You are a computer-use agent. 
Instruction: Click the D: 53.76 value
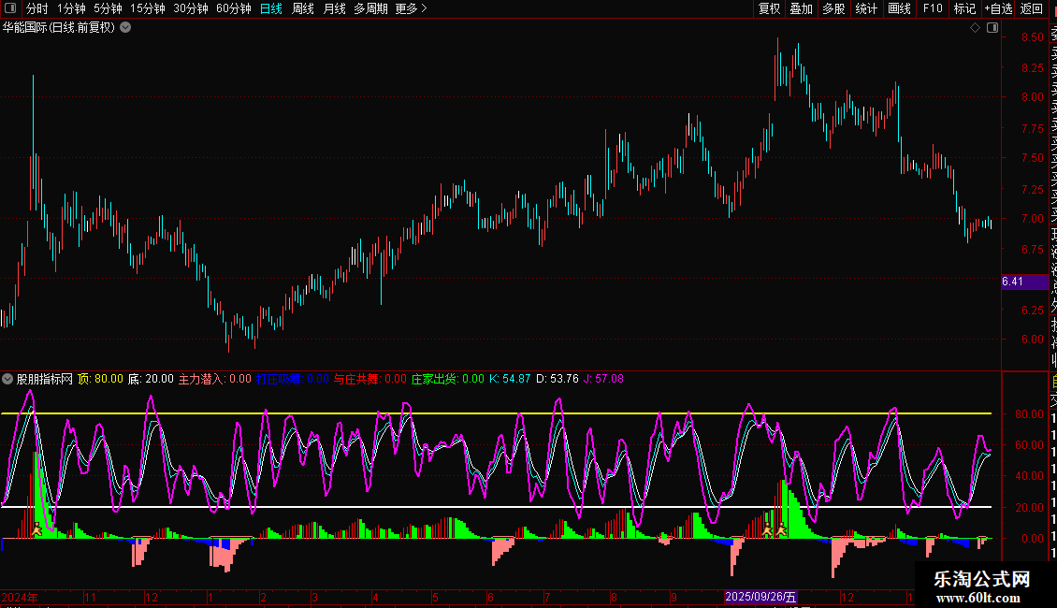[557, 379]
